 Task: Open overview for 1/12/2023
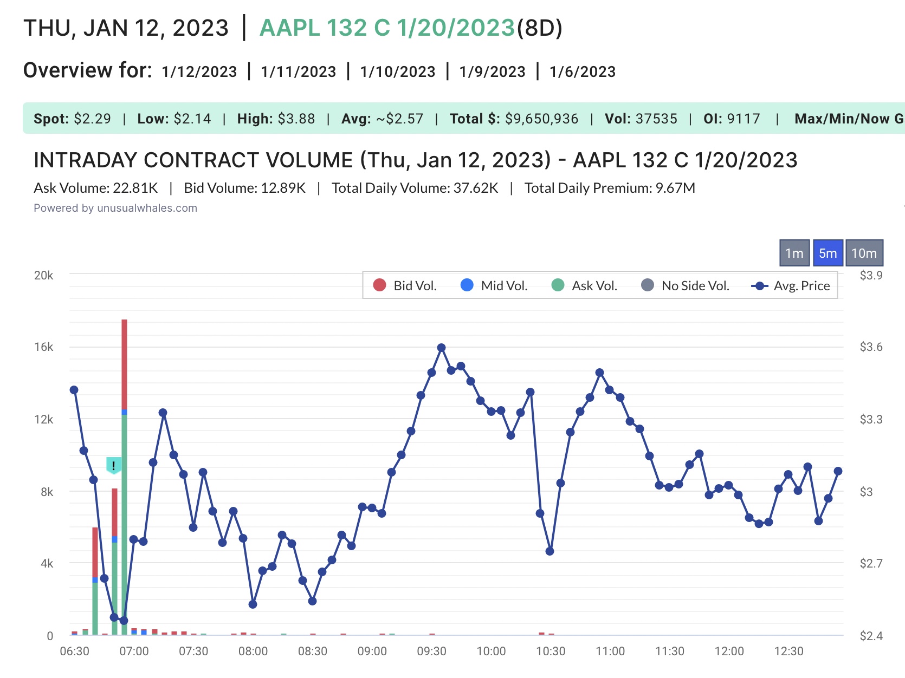click(x=199, y=71)
